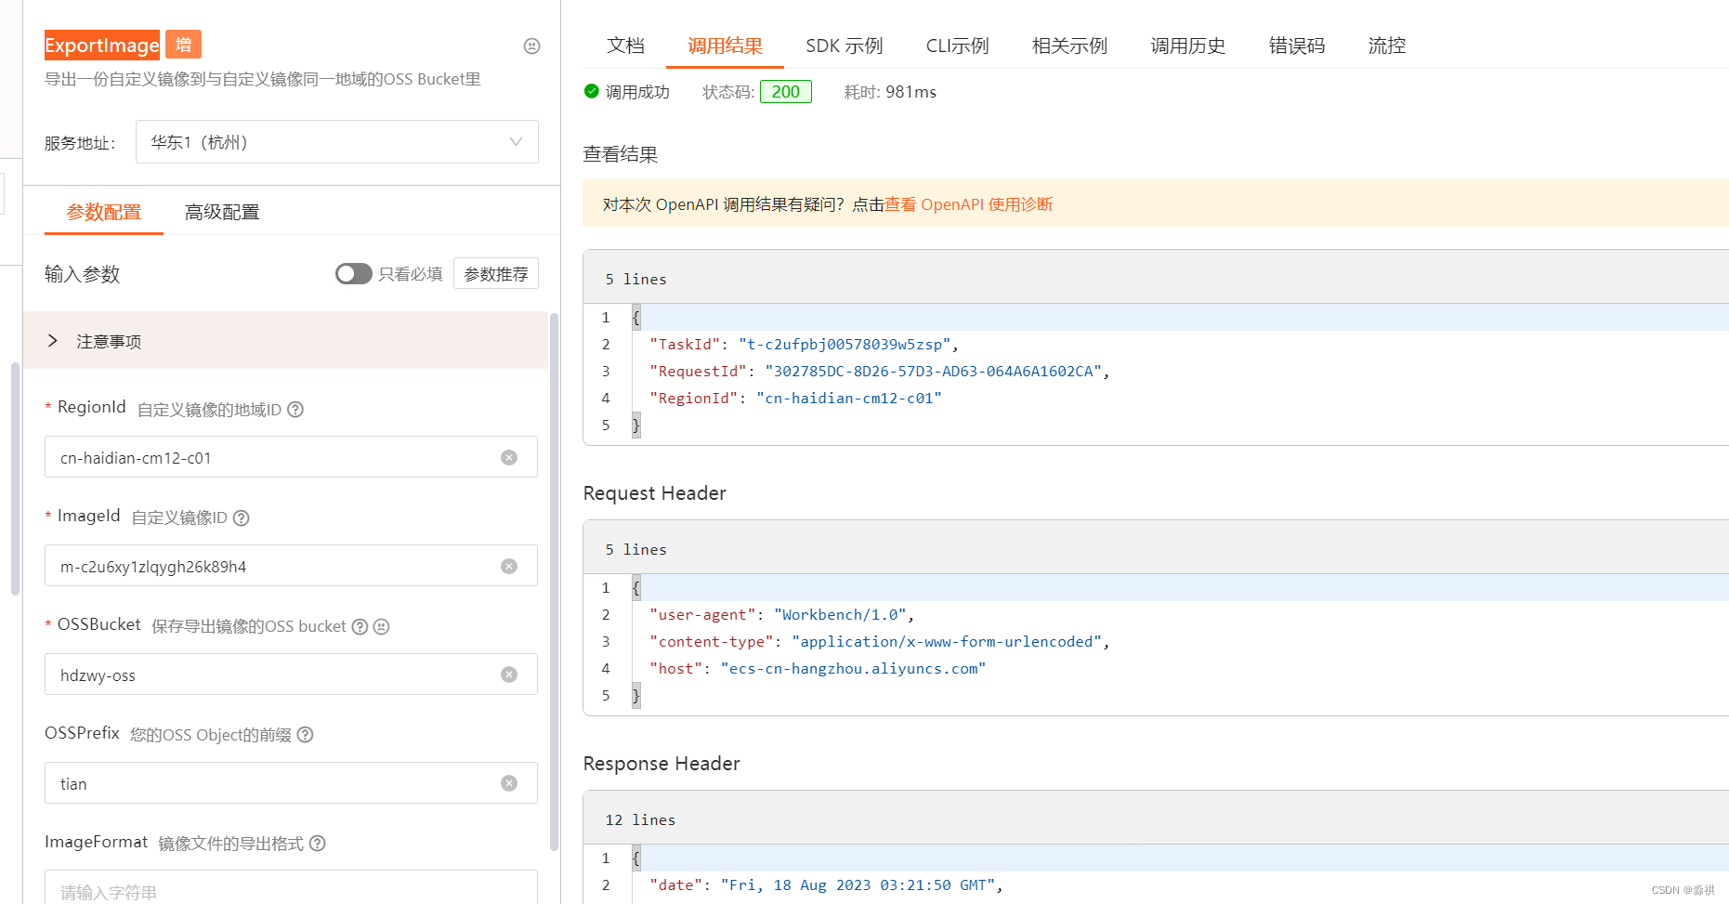Switch to the 调用结果 tab

click(725, 46)
